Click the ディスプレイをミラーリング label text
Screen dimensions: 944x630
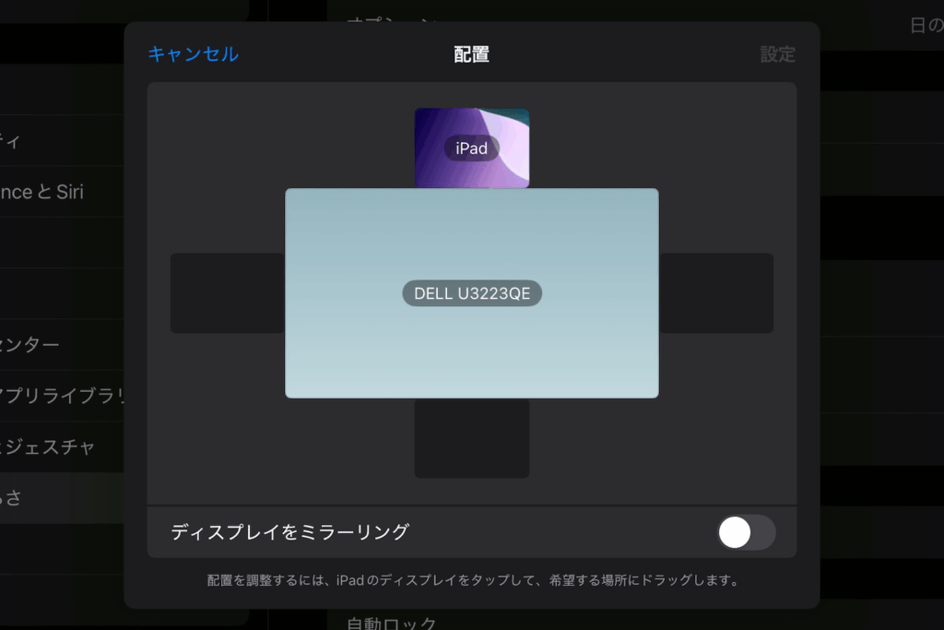[290, 532]
